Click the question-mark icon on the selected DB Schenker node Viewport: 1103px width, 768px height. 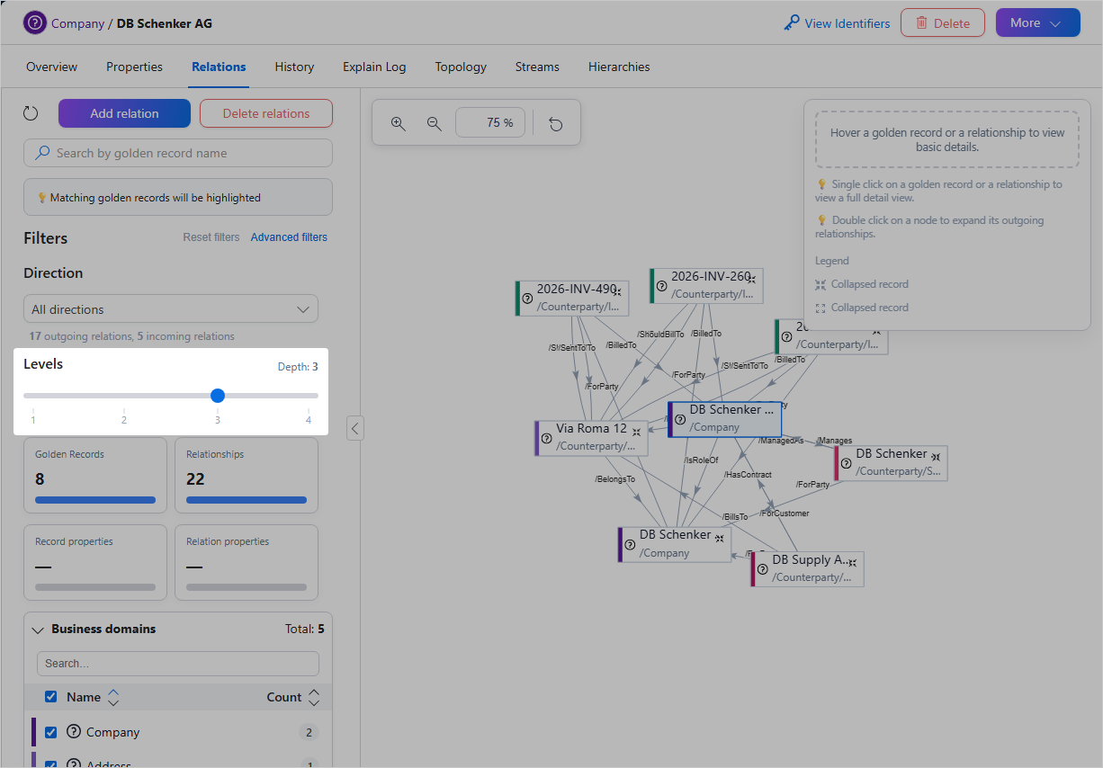(x=680, y=419)
